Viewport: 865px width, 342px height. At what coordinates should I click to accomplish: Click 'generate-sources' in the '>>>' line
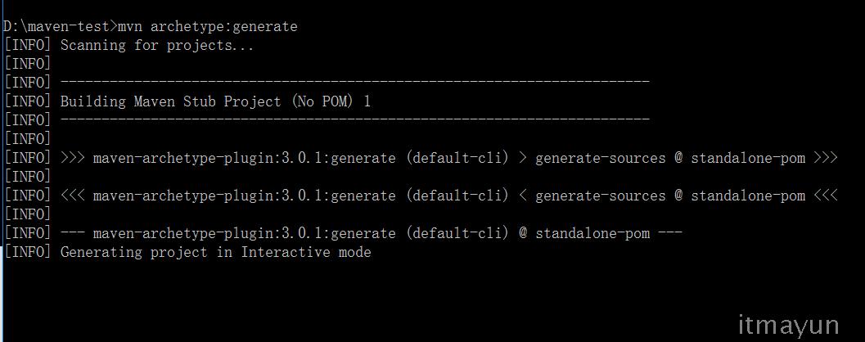click(x=600, y=159)
